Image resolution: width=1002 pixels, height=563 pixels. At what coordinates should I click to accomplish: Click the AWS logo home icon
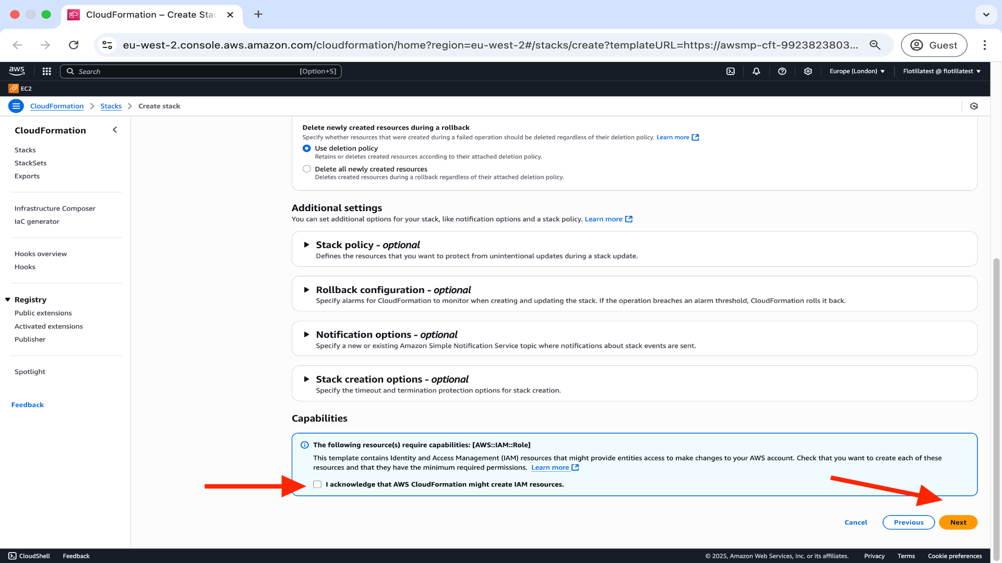coord(17,71)
